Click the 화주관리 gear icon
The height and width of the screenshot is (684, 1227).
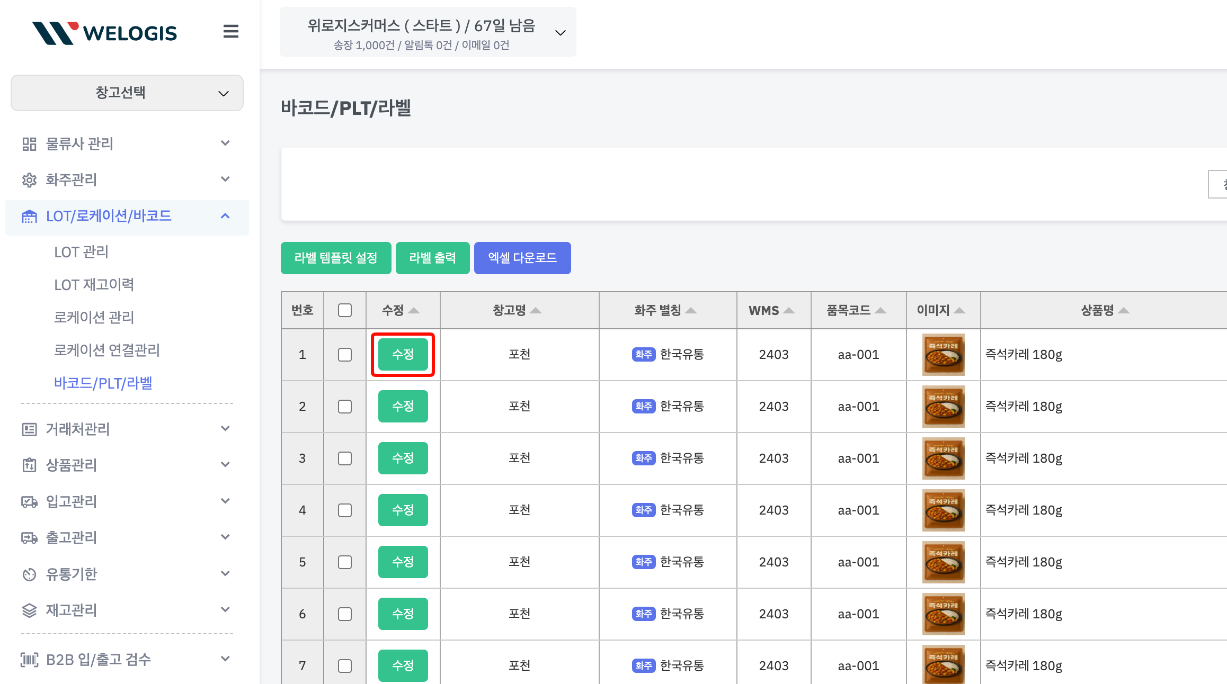pos(29,180)
